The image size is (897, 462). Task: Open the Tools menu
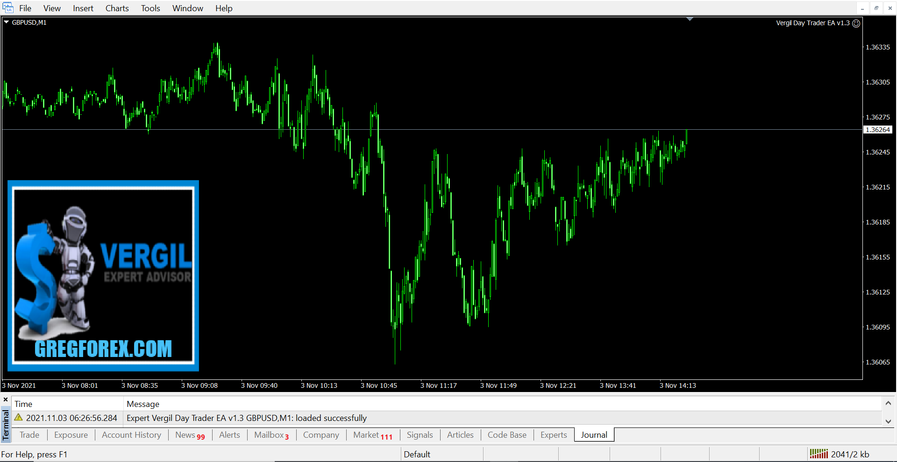click(150, 8)
